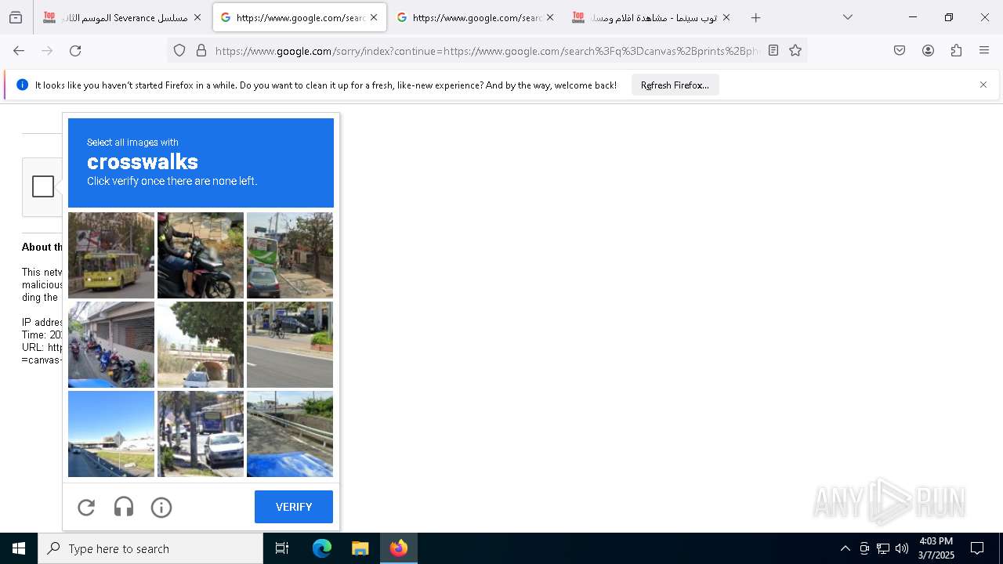This screenshot has height=564, width=1003.
Task: Open File Explorer from taskbar
Action: click(360, 548)
